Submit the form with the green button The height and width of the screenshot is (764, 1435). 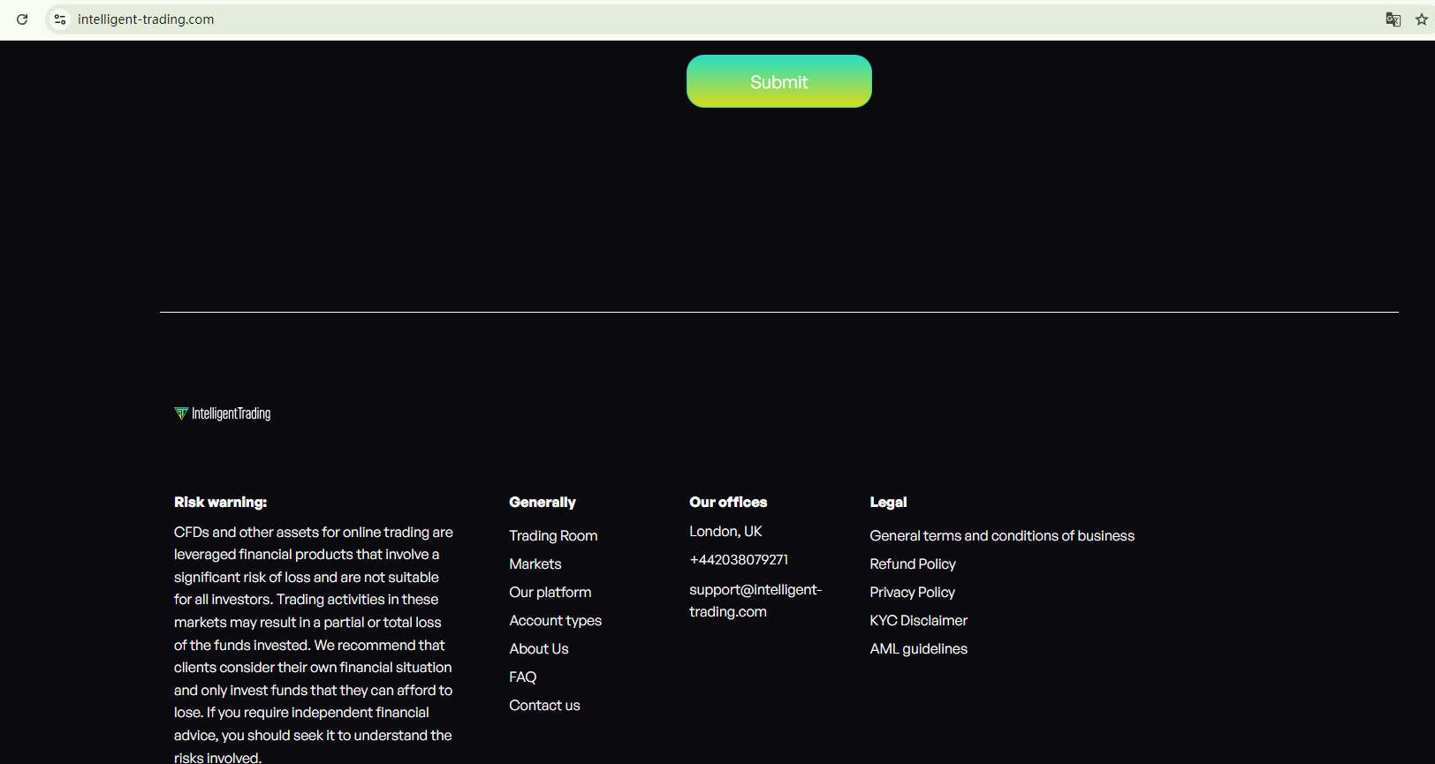pos(779,81)
